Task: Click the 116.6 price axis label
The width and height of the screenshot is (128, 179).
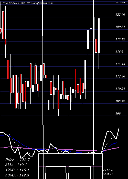Action: [119, 52]
